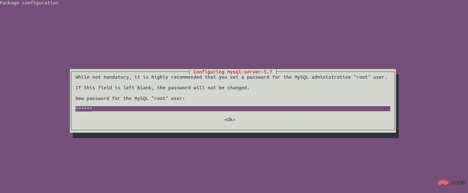Click the php logo watermark
This screenshot has height=193, width=468.
pos(443,182)
